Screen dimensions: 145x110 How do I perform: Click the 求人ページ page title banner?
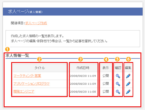(x=73, y=11)
